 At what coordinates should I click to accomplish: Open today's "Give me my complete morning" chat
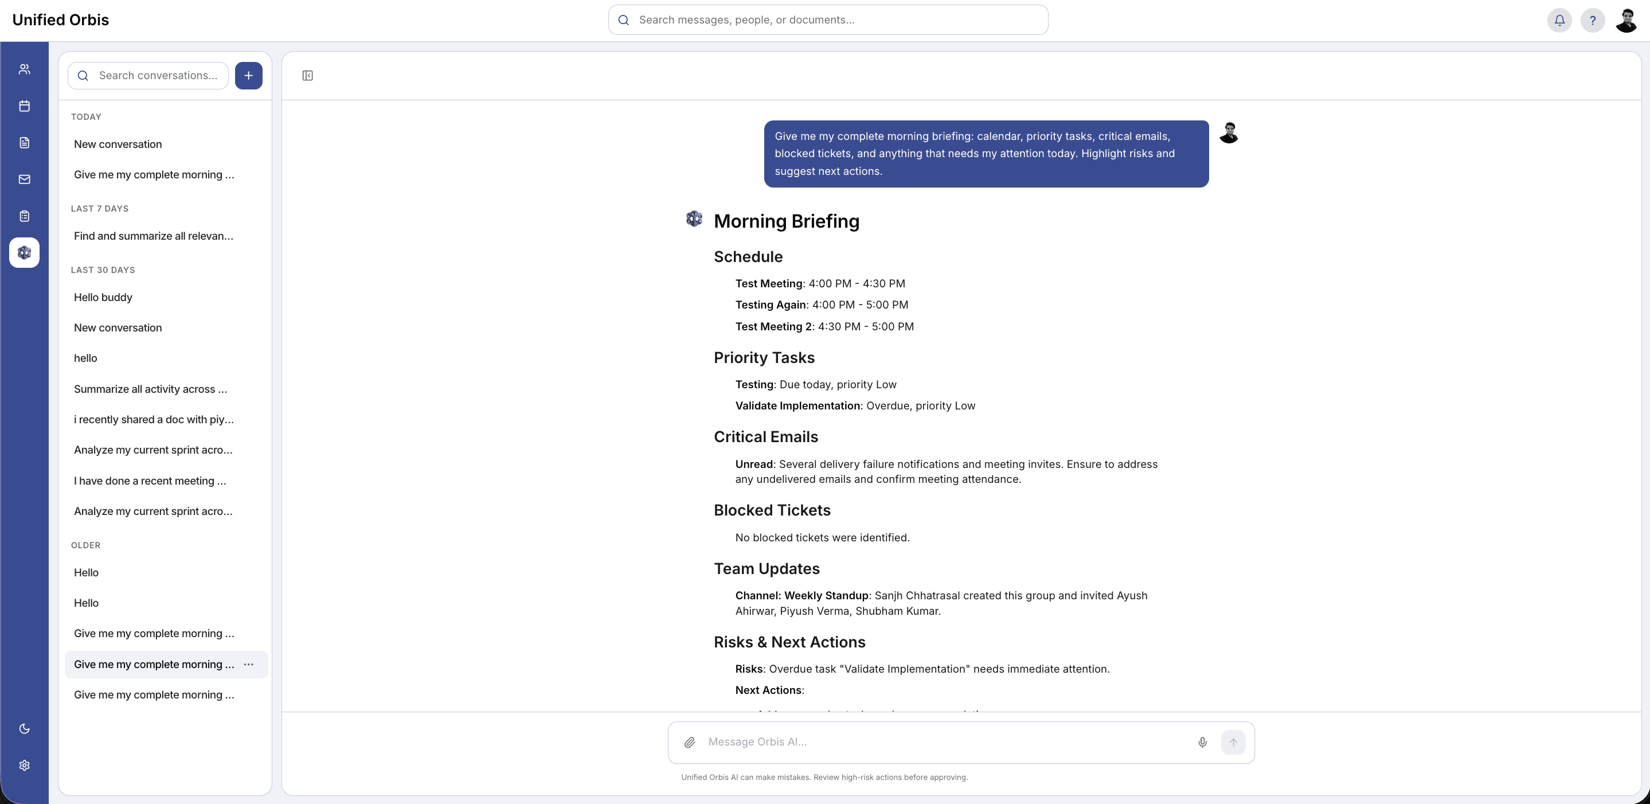pos(166,174)
